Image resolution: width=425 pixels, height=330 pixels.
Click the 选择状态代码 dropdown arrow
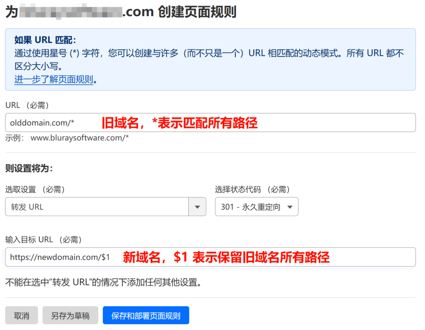coord(291,207)
